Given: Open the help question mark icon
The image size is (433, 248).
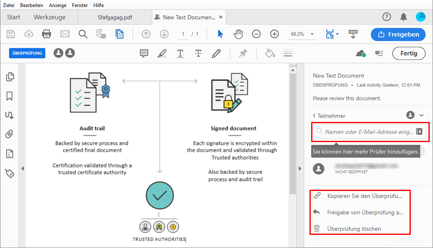Looking at the screenshot, I should click(386, 17).
